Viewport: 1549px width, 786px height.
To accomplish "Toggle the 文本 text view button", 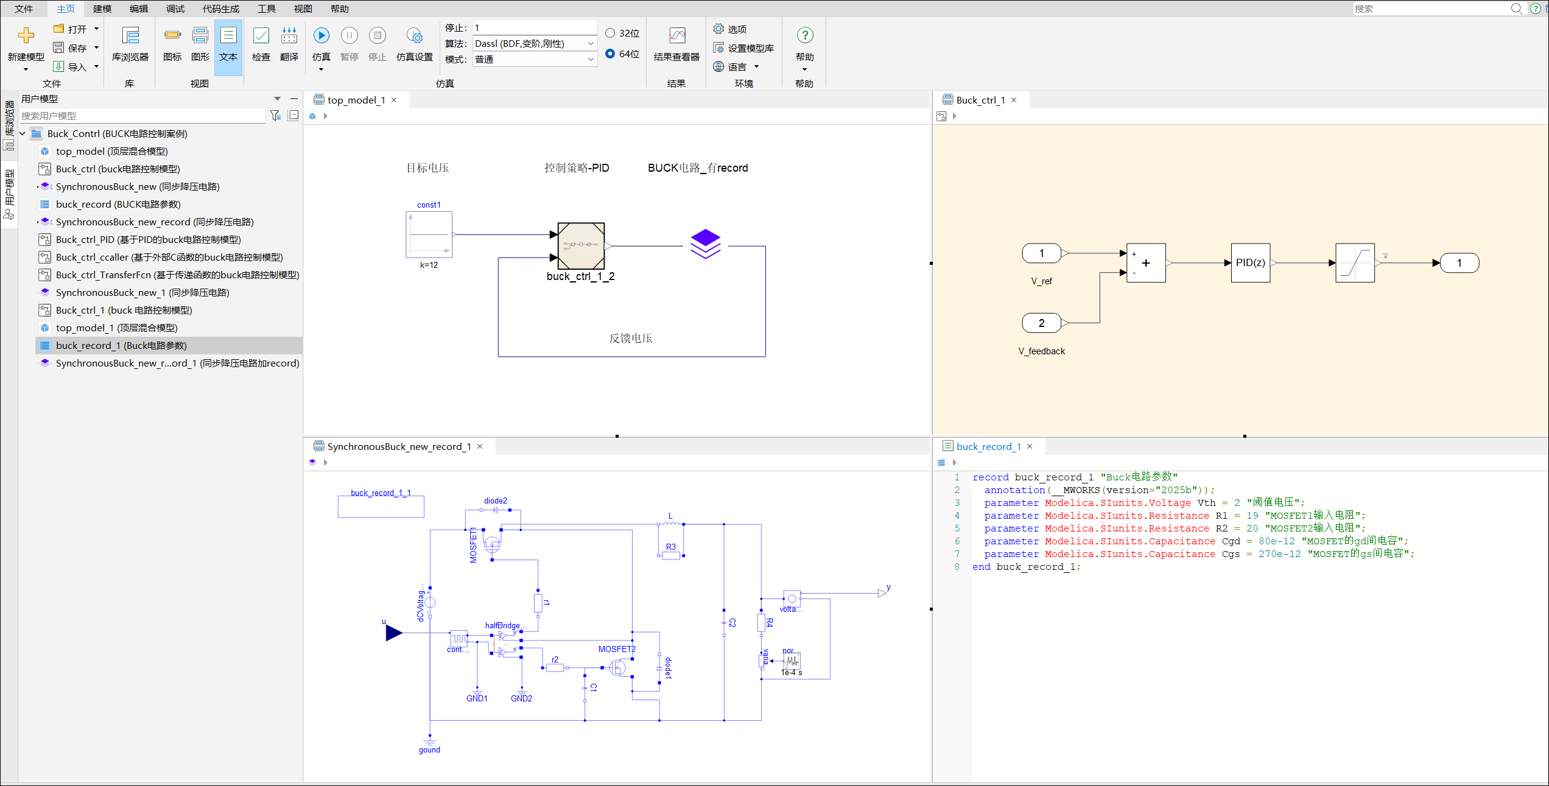I will [x=228, y=43].
